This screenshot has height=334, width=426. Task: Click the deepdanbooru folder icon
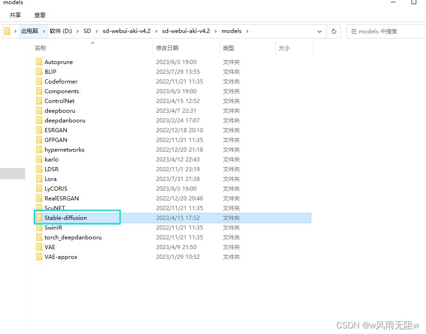pos(39,121)
